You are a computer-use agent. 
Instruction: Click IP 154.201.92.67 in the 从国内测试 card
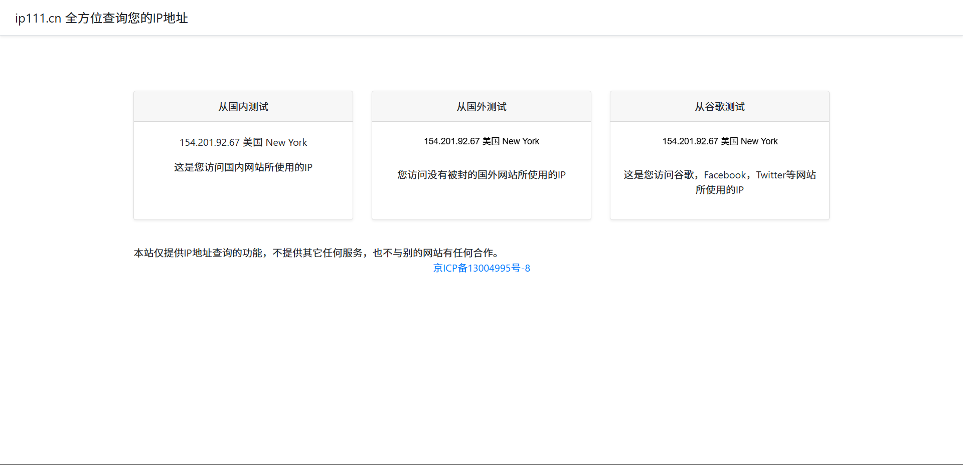coord(210,142)
